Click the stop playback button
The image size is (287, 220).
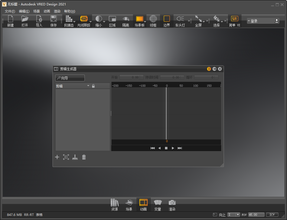coord(166,148)
